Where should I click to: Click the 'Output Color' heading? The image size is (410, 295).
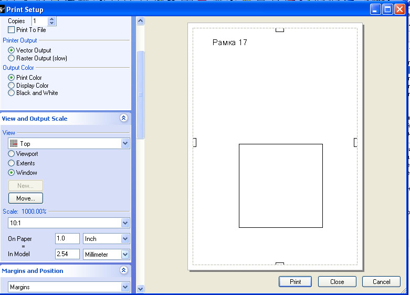[x=18, y=68]
